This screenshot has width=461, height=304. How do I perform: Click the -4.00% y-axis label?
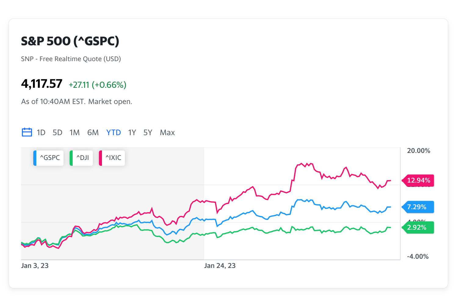[x=418, y=256]
